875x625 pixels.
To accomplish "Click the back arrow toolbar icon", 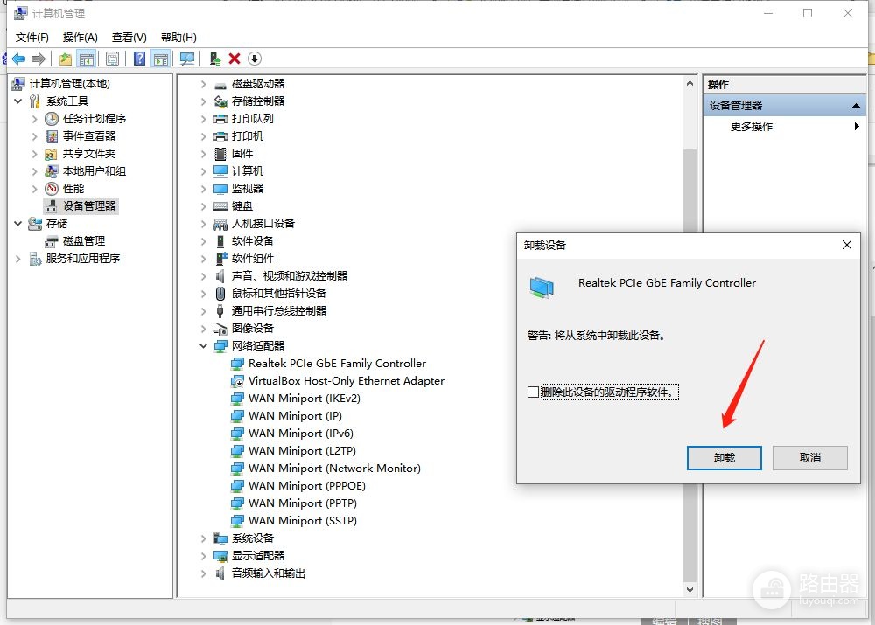I will coord(18,59).
